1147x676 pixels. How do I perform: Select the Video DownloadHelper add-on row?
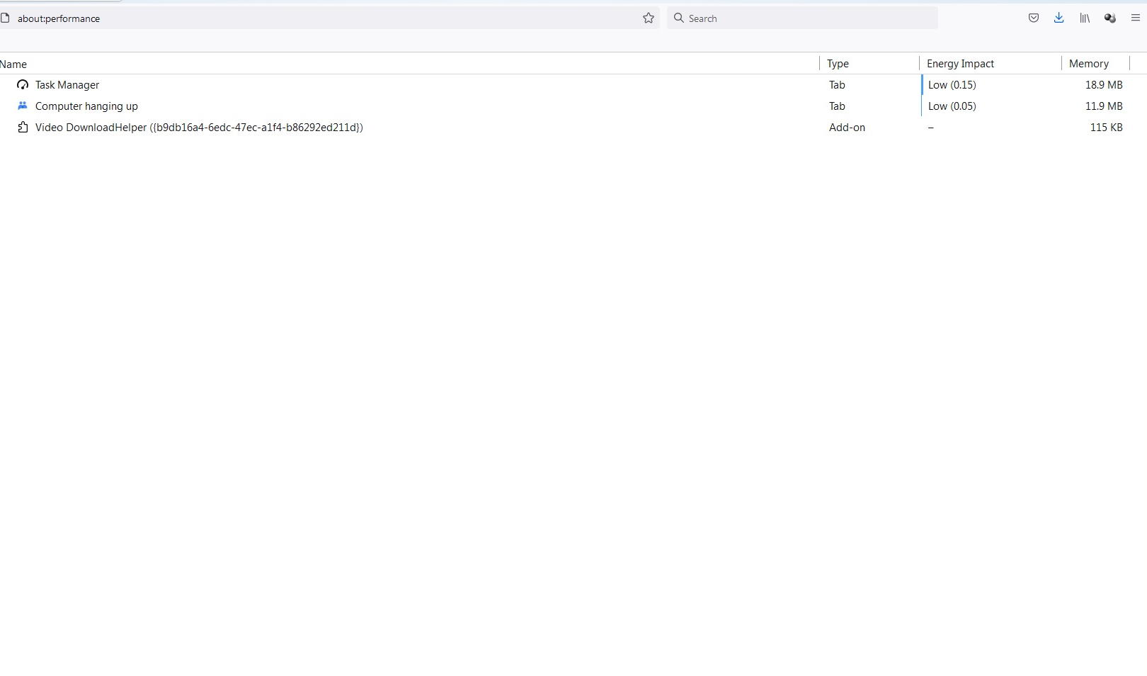573,128
